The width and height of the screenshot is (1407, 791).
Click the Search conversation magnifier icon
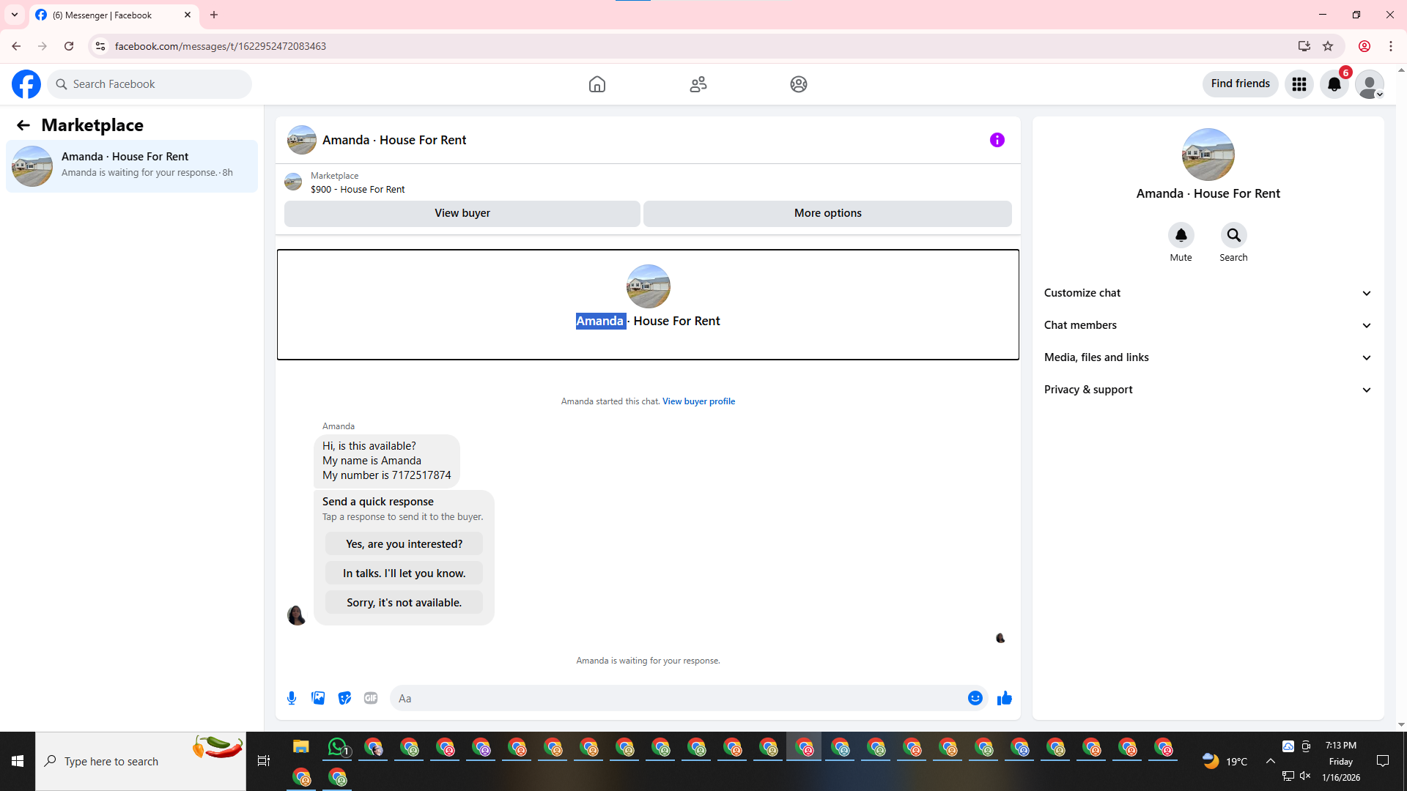coord(1233,235)
